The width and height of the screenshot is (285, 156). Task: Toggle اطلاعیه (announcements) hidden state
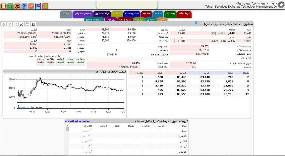coord(50,61)
